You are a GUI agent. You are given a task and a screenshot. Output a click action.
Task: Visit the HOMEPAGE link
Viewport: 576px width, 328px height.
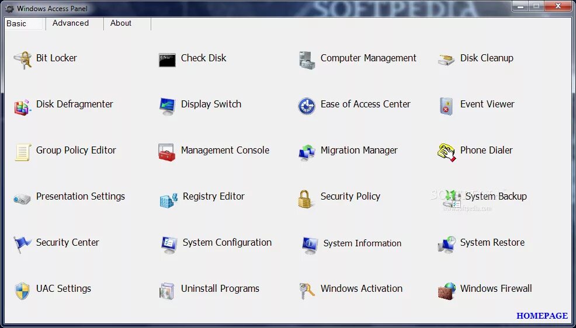tap(542, 316)
